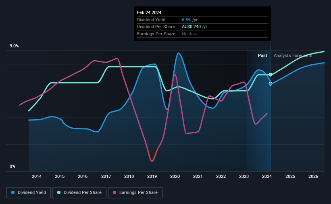Click the 6.5% dividend yield tooltip value
Screen dimensions: 331x204
[186, 20]
